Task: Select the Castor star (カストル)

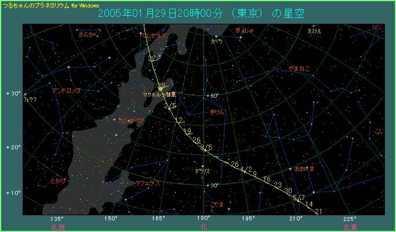Action: point(313,27)
